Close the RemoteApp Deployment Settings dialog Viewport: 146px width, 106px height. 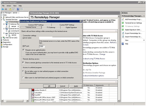tap(81, 21)
